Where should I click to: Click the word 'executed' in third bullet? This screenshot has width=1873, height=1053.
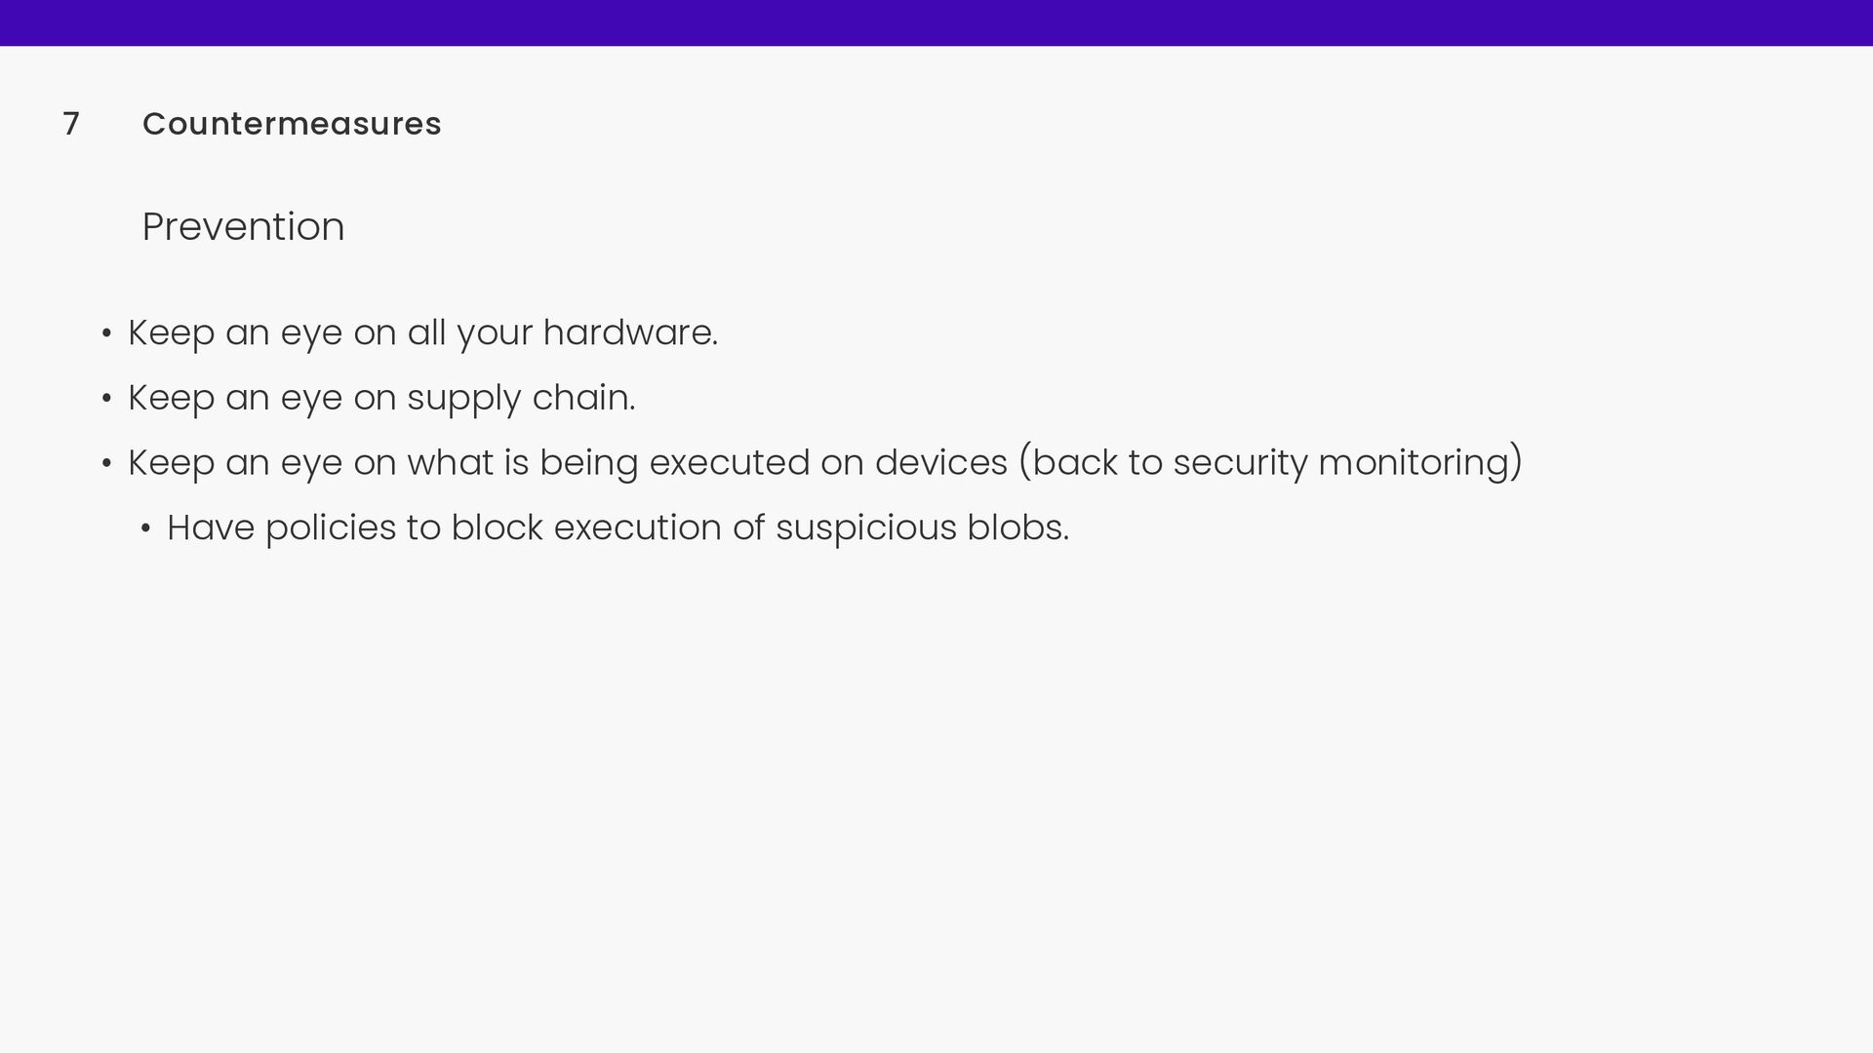tap(729, 463)
